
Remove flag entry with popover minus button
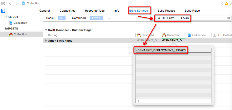tap(144, 101)
